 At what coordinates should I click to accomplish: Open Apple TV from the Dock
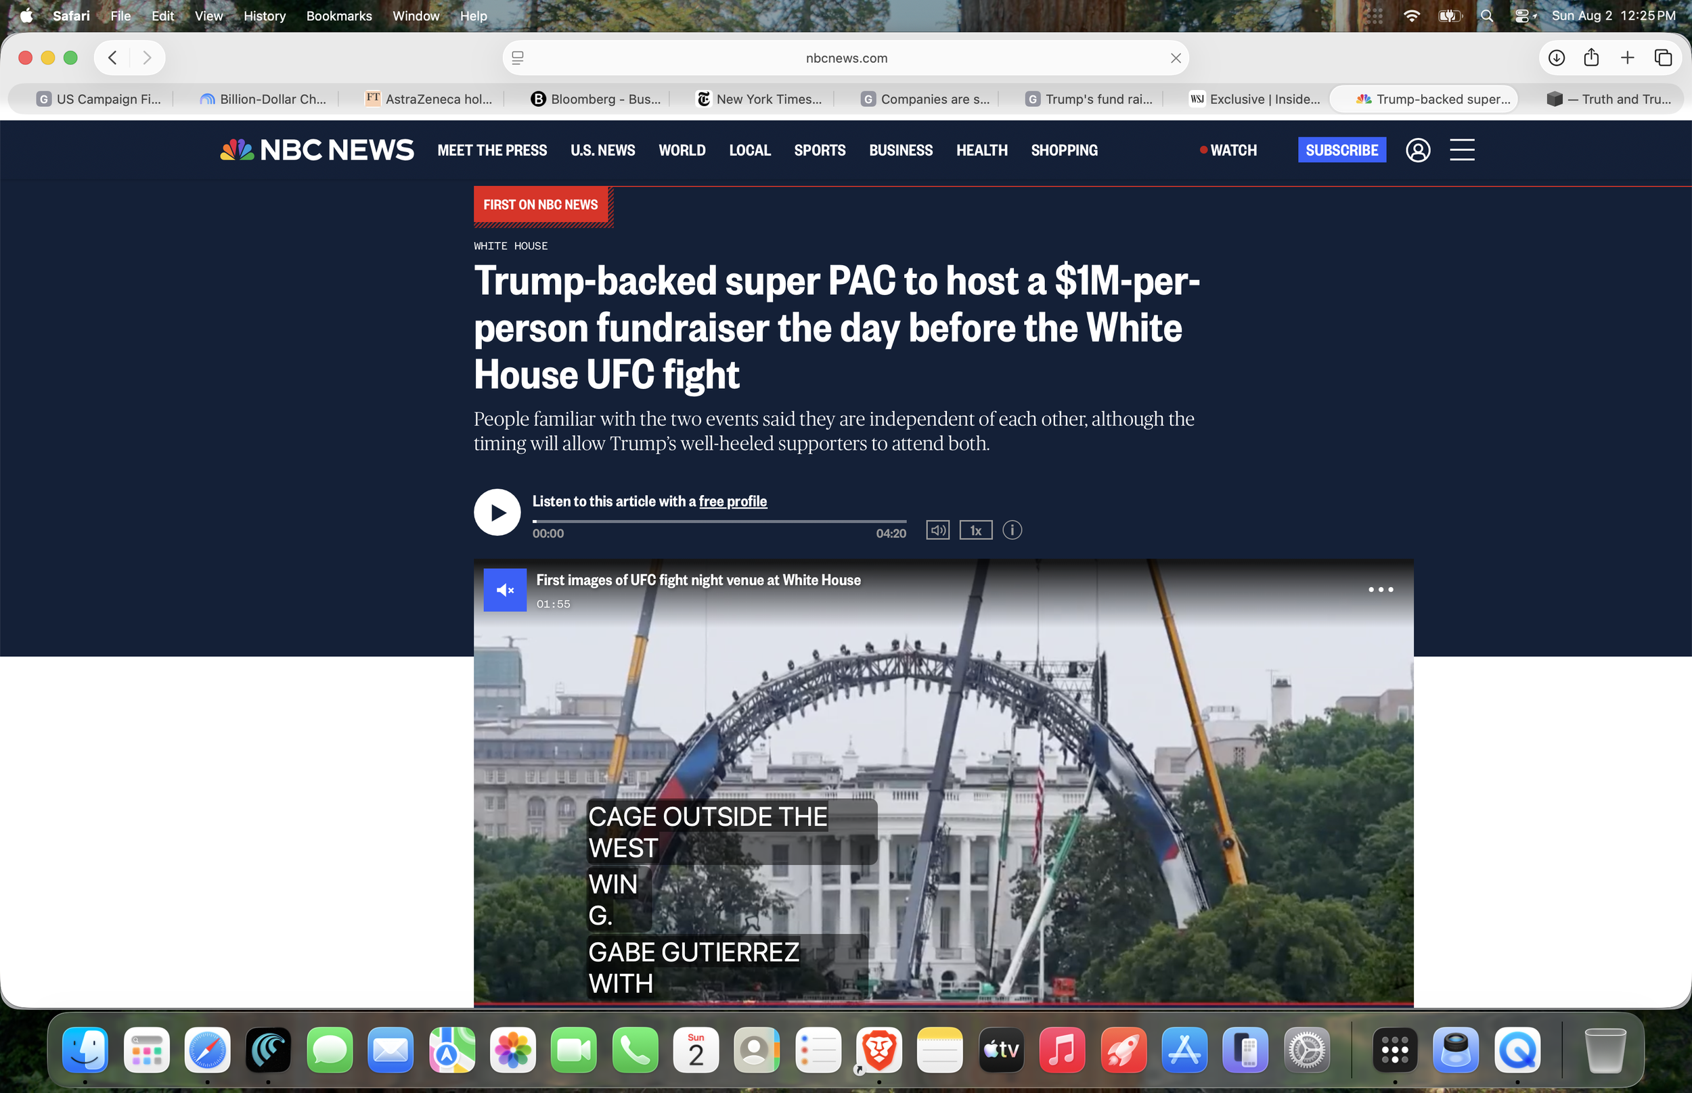click(x=1001, y=1050)
